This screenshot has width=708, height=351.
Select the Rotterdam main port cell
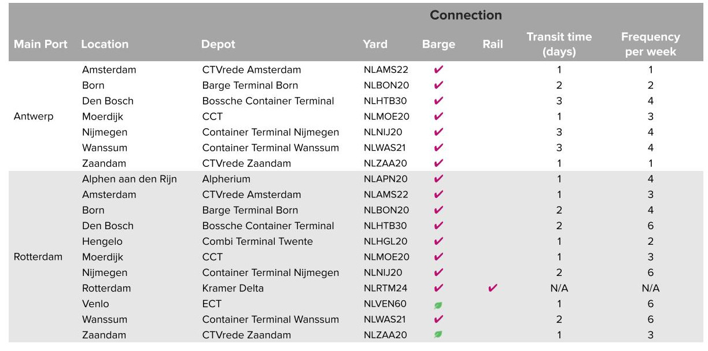coord(38,257)
